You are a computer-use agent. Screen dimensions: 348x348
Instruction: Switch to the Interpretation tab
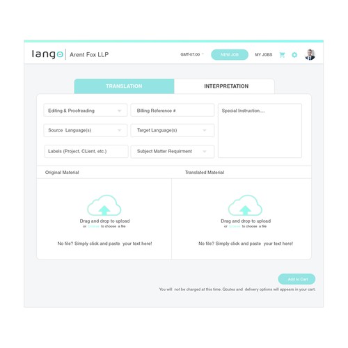point(224,86)
